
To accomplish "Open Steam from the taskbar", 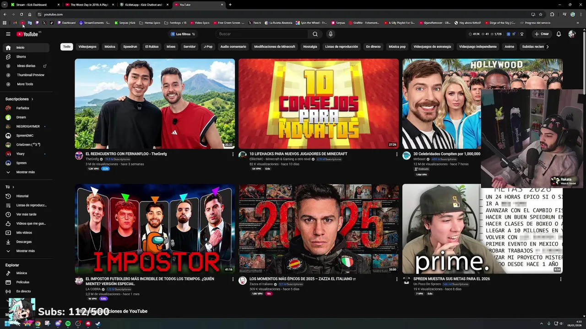I will point(98,324).
